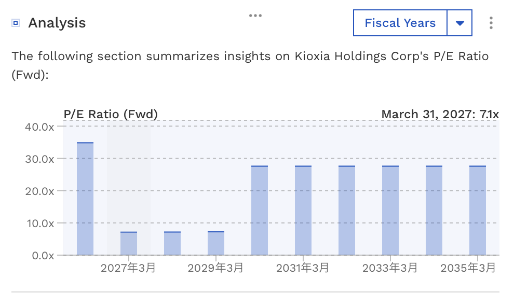Click the Analysis section heading
Image resolution: width=514 pixels, height=307 pixels.
pos(57,23)
